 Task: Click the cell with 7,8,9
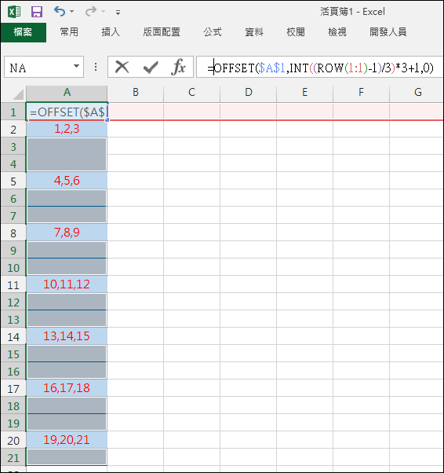(67, 233)
